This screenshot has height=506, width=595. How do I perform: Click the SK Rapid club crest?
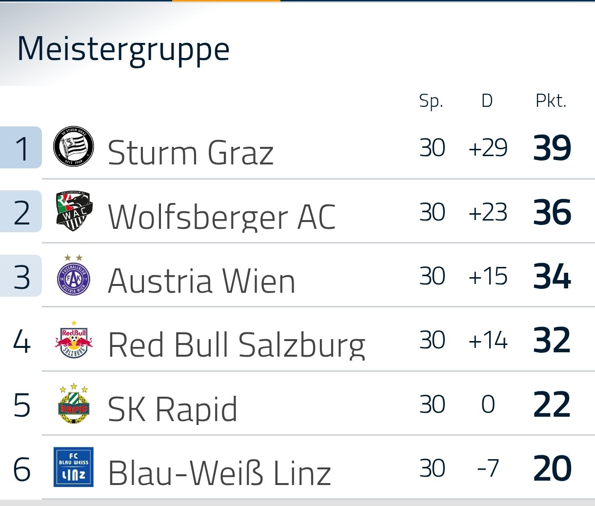pyautogui.click(x=73, y=403)
